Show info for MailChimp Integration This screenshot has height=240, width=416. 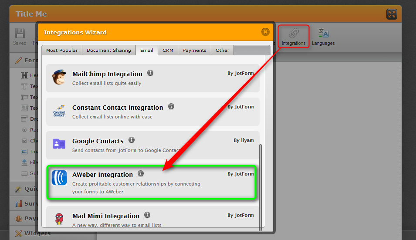click(x=150, y=73)
